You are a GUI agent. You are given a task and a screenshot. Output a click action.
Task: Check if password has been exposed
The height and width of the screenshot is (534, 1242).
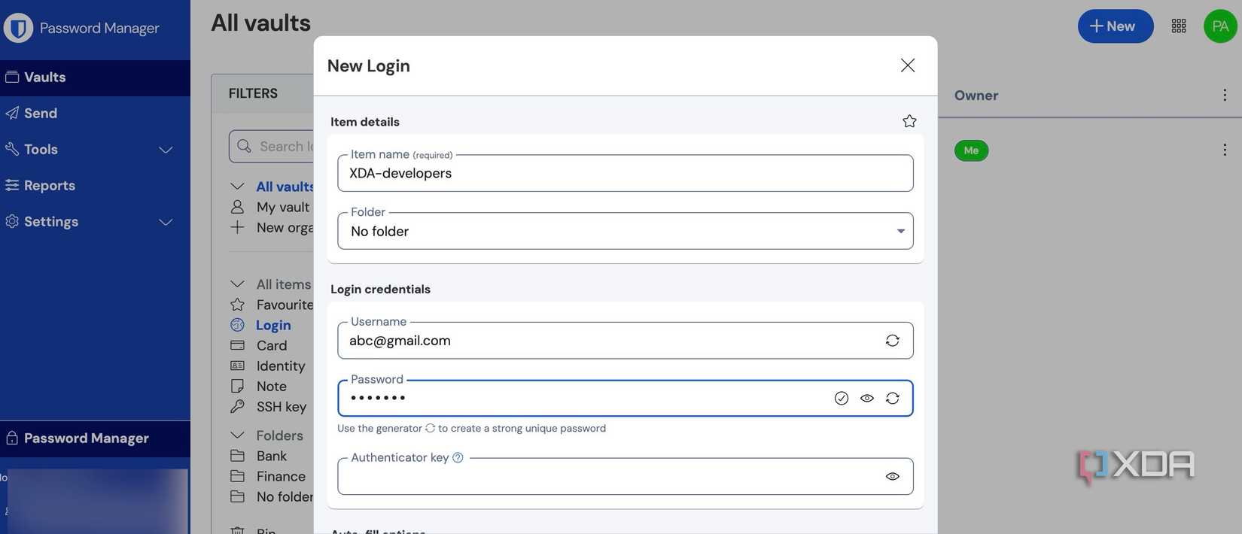842,399
